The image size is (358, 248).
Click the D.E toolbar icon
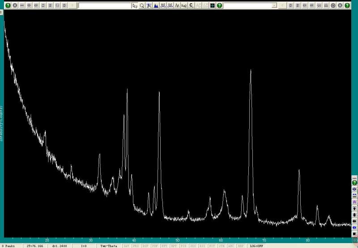[x=170, y=6]
